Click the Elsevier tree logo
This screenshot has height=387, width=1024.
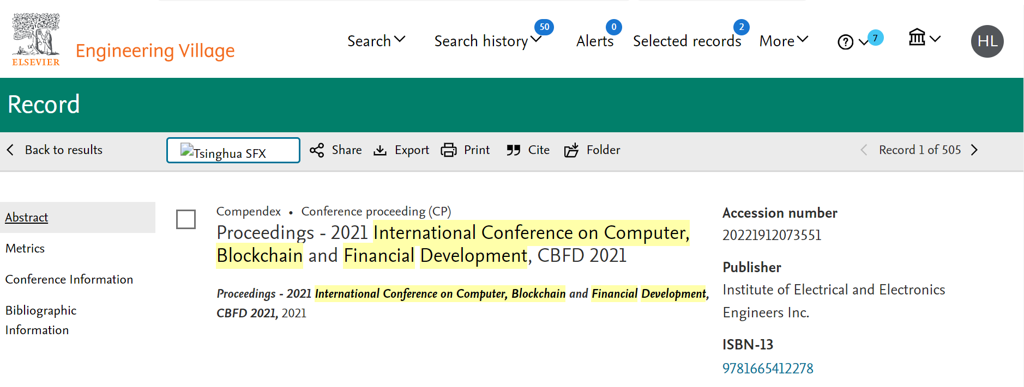[36, 39]
